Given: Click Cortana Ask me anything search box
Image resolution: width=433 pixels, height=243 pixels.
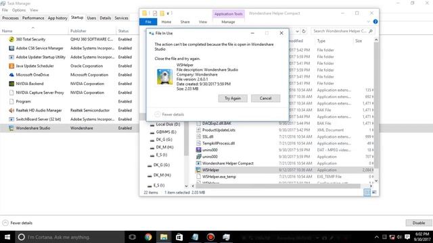Looking at the screenshot, I should point(70,237).
